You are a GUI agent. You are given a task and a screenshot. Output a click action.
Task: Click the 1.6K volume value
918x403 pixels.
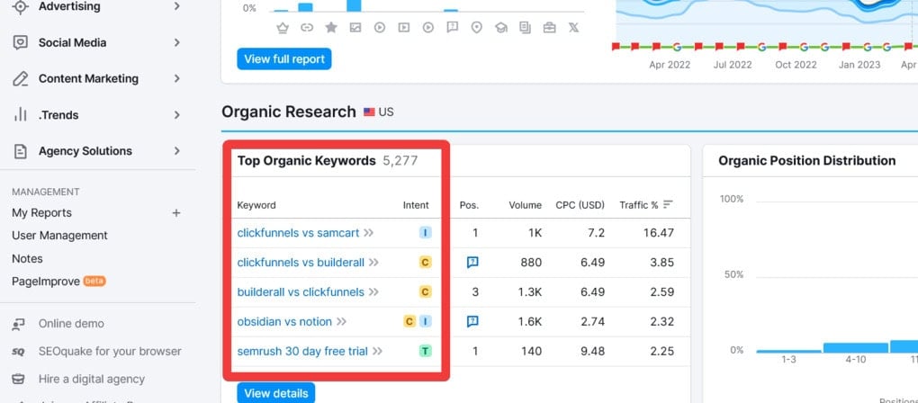click(528, 322)
